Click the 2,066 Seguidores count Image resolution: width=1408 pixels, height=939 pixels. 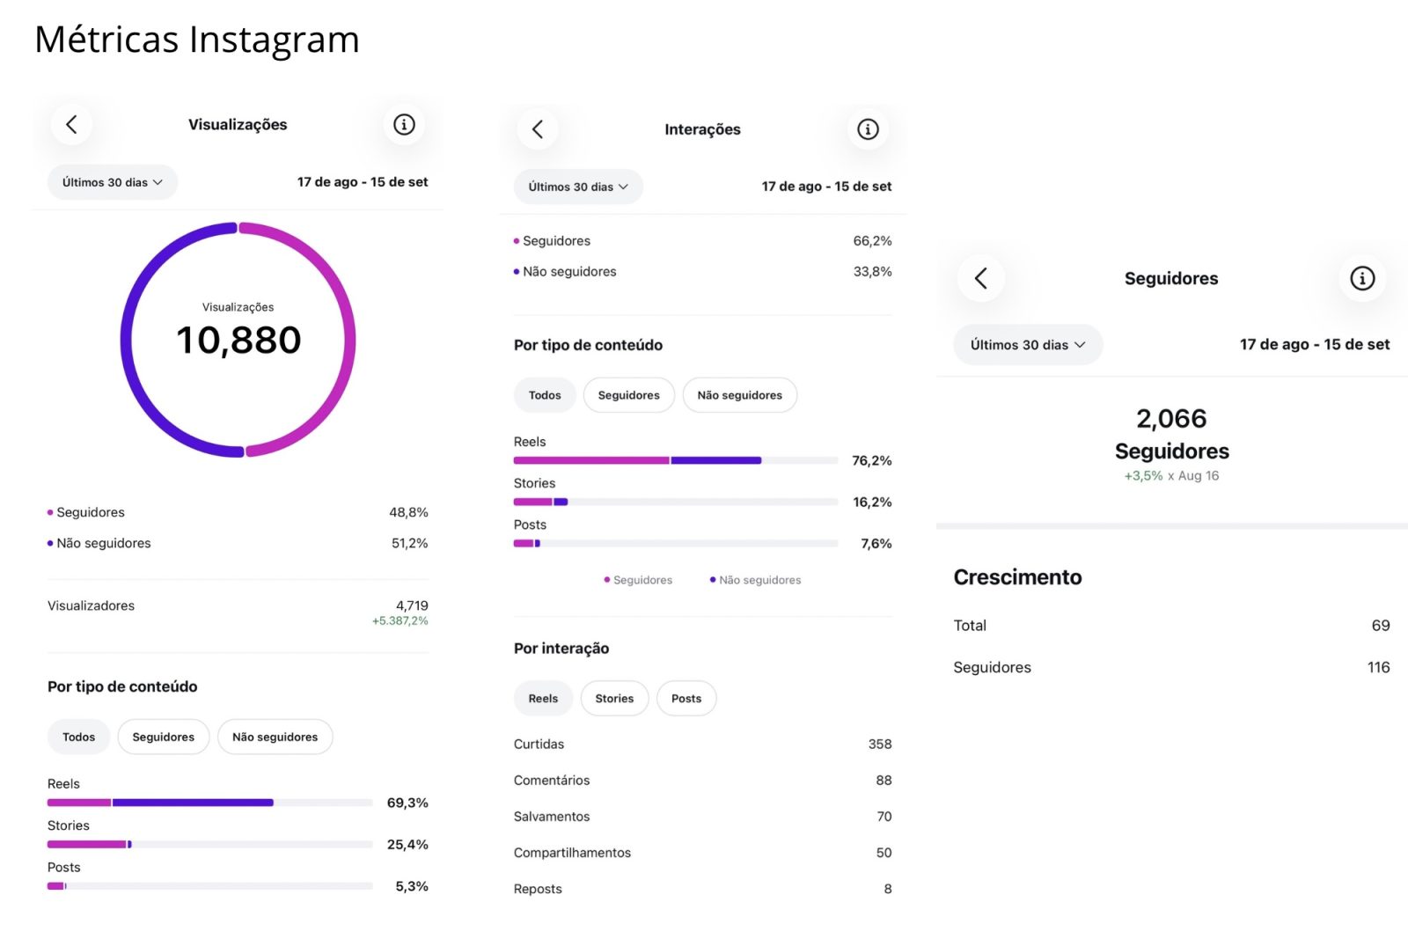1171,433
